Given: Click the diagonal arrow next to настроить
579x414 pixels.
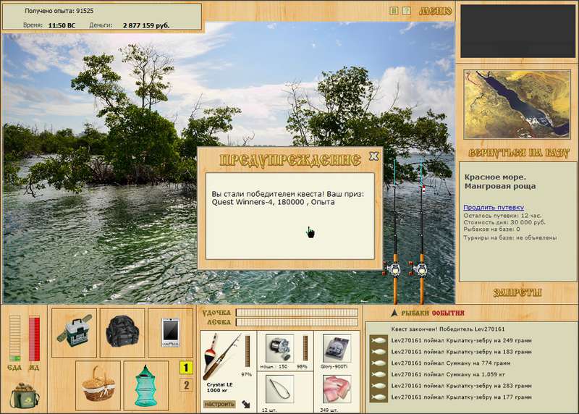Looking at the screenshot, I should 246,404.
